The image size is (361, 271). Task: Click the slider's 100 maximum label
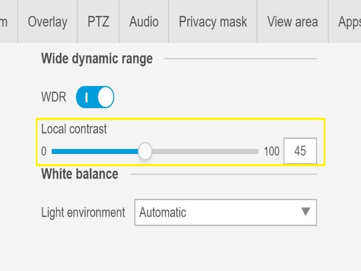pos(272,151)
